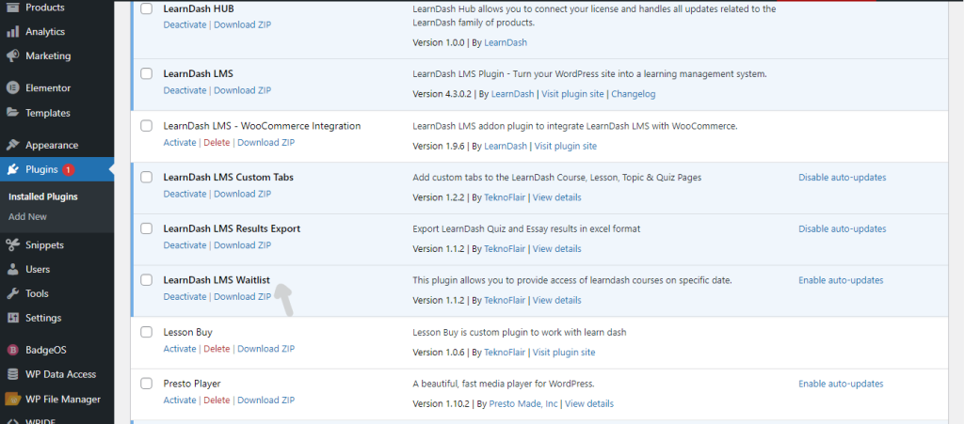Select the LearnDash HUB checkbox
964x424 pixels.
point(146,9)
